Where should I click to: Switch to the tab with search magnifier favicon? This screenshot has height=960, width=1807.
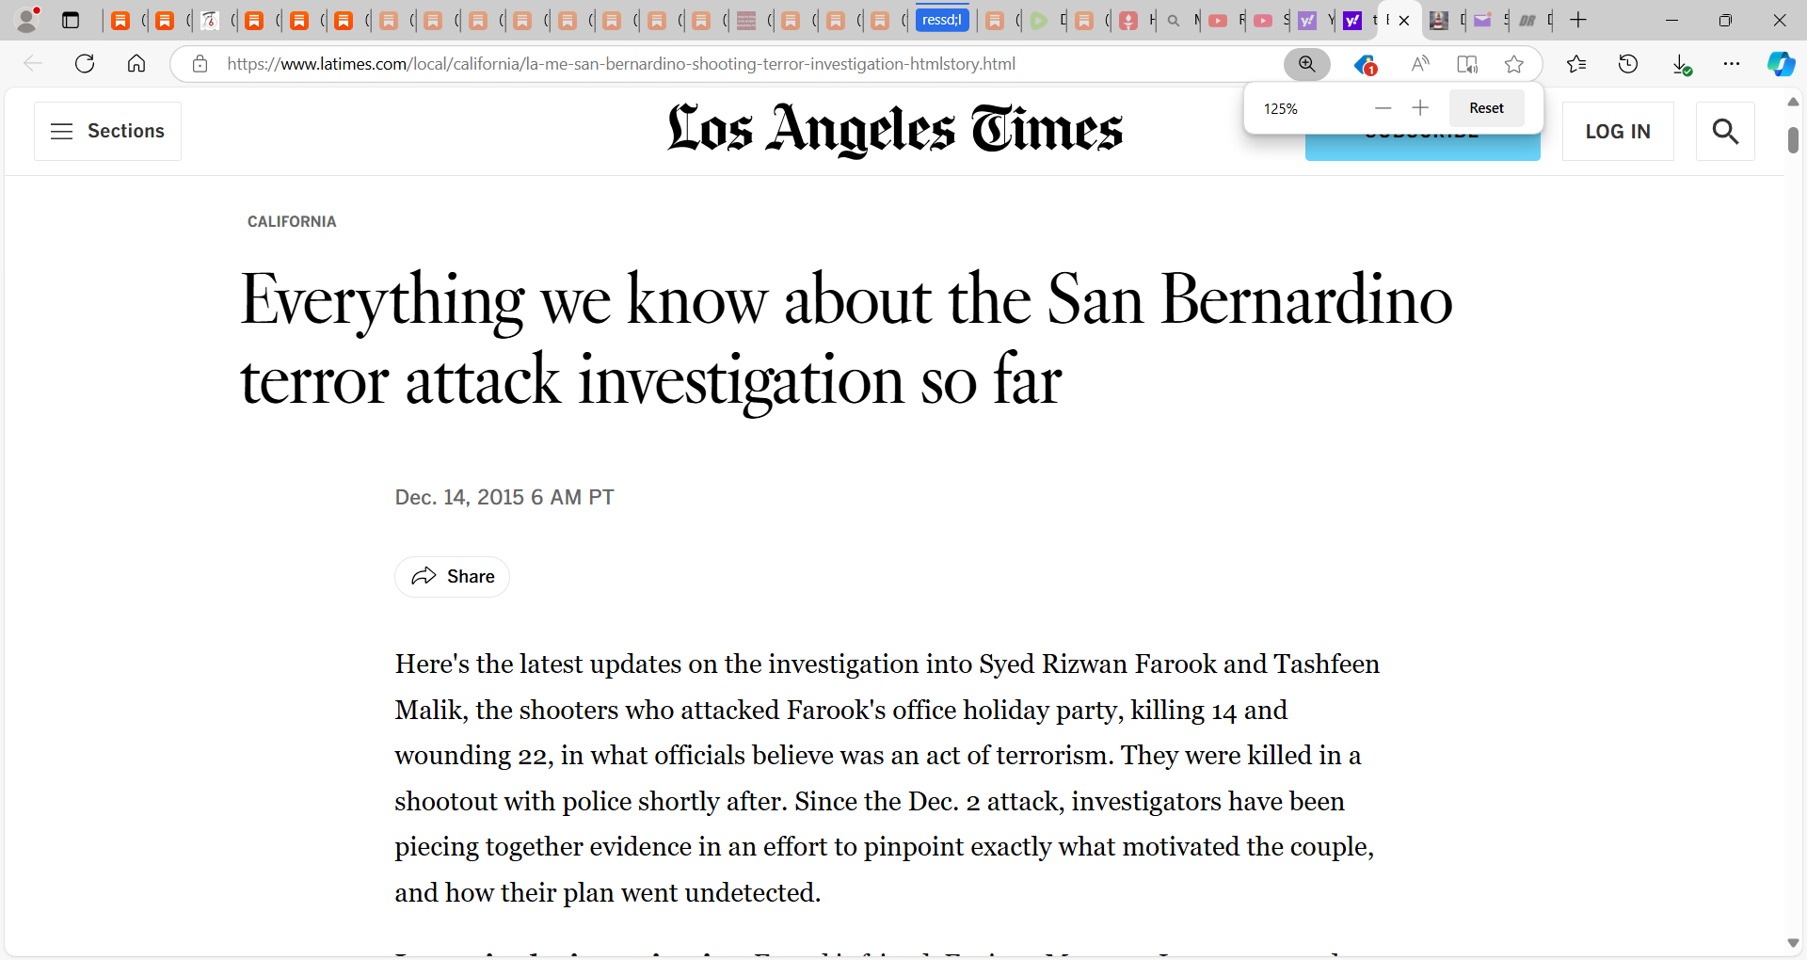pos(1174,20)
